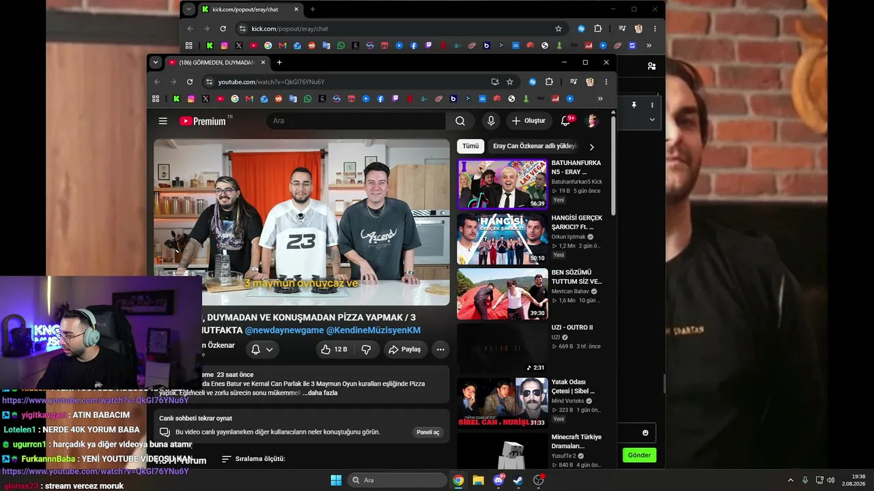This screenshot has height=491, width=874.
Task: Show hidden bookmarks chevron in Kick window
Action: 649,46
